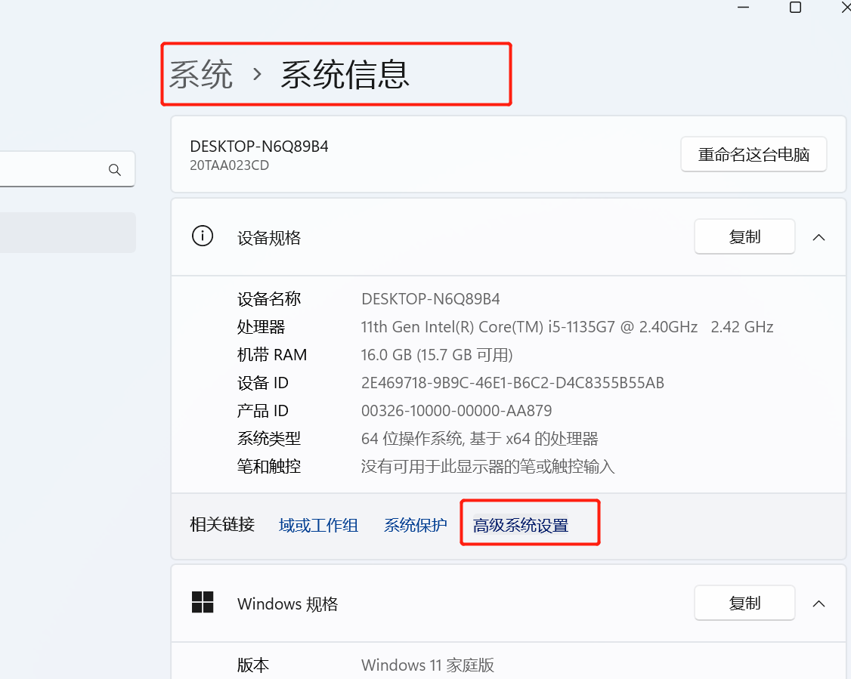This screenshot has height=679, width=851.
Task: Click the device specs info icon
Action: (203, 236)
